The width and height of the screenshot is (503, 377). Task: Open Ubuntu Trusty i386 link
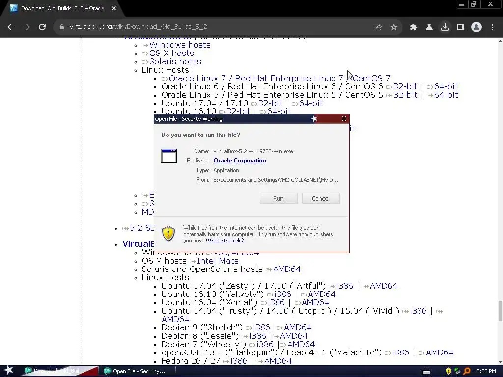point(419,311)
